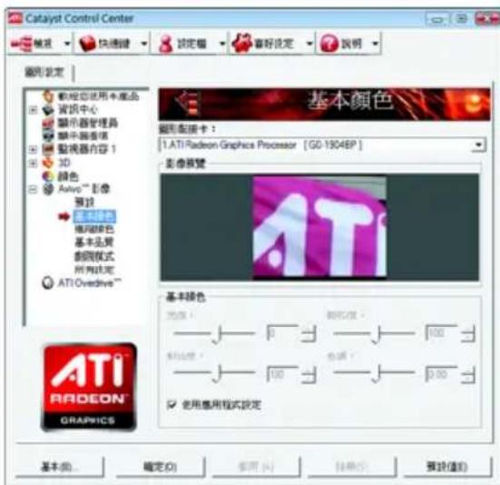Click the ATI logo icon in the title bar
Viewport: 500px width, 485px height.
coord(15,18)
